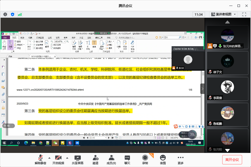This screenshot has width=251, height=167.
Task: Expand video options arrow beside 开启视频
Action: click(x=67, y=158)
